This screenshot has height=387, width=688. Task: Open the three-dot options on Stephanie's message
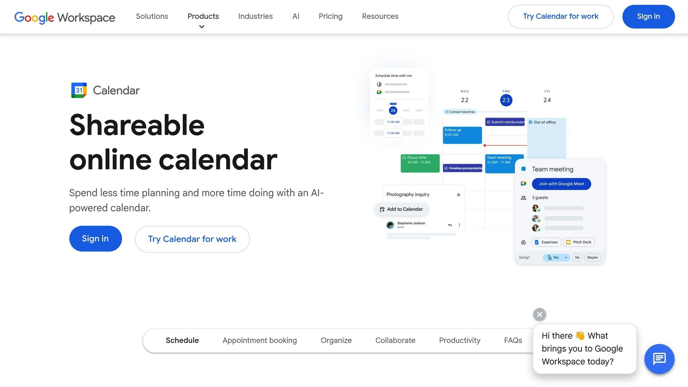click(x=460, y=225)
